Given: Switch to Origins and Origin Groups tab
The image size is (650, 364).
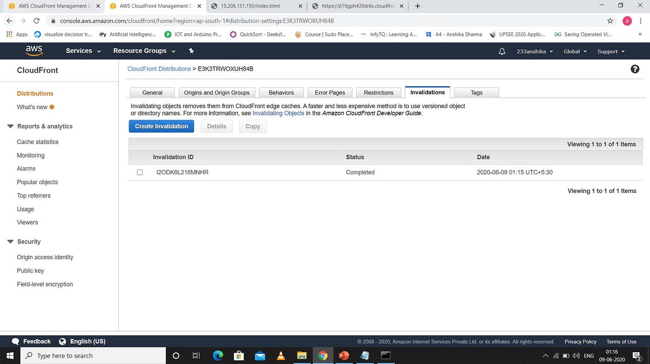Looking at the screenshot, I should (217, 92).
